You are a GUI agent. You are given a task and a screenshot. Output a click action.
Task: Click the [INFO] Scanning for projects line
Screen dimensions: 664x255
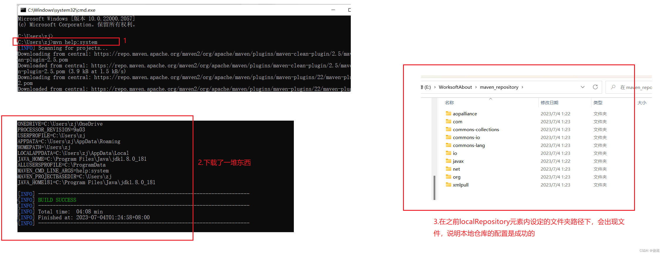coord(63,48)
